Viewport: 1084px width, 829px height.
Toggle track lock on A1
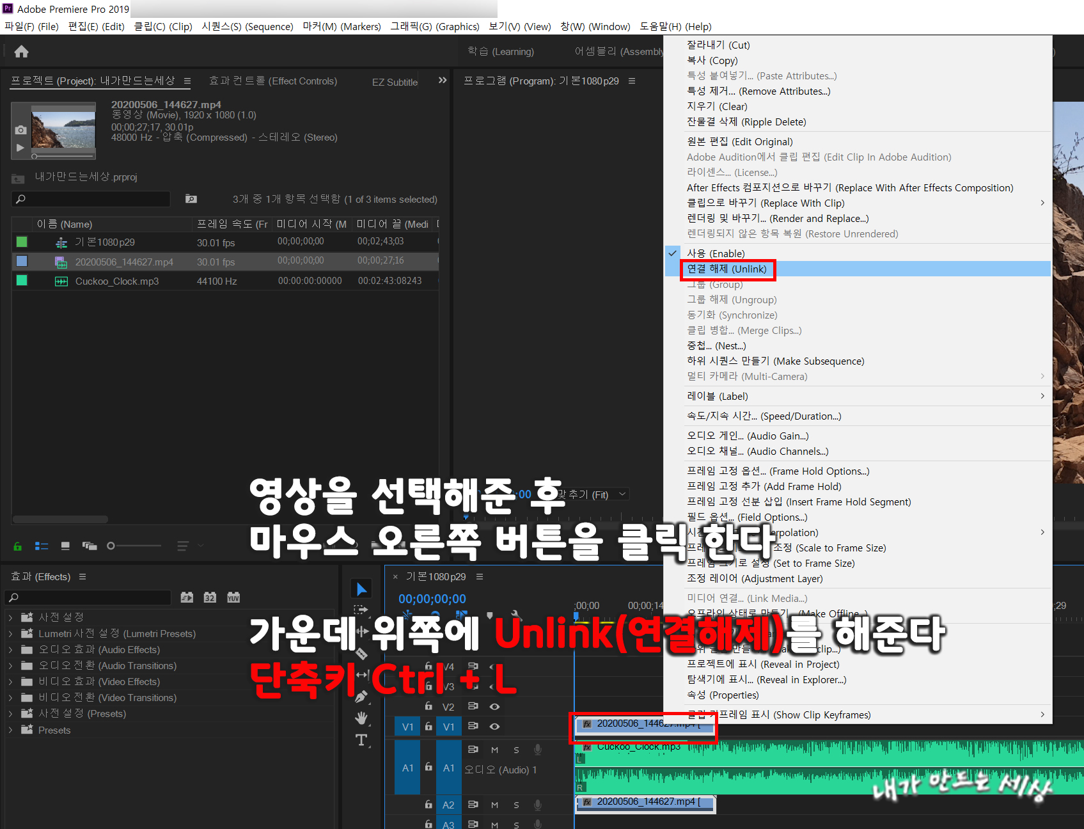tap(428, 767)
